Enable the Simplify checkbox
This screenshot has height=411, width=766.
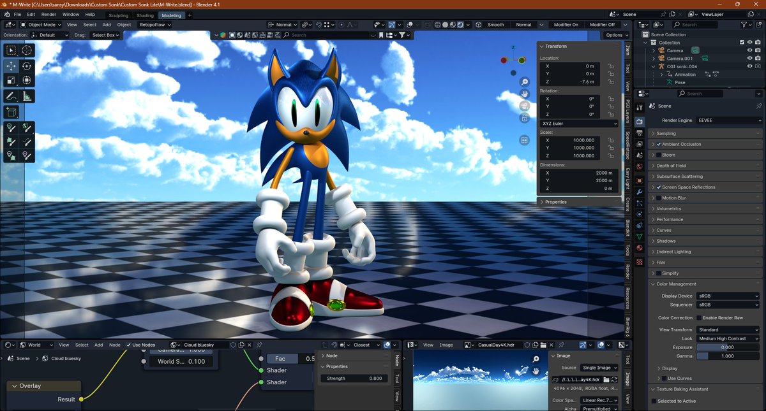click(659, 273)
